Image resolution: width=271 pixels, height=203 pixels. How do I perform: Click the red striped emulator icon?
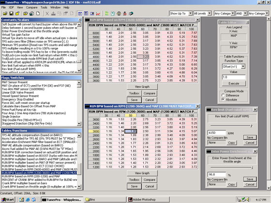coord(125,14)
